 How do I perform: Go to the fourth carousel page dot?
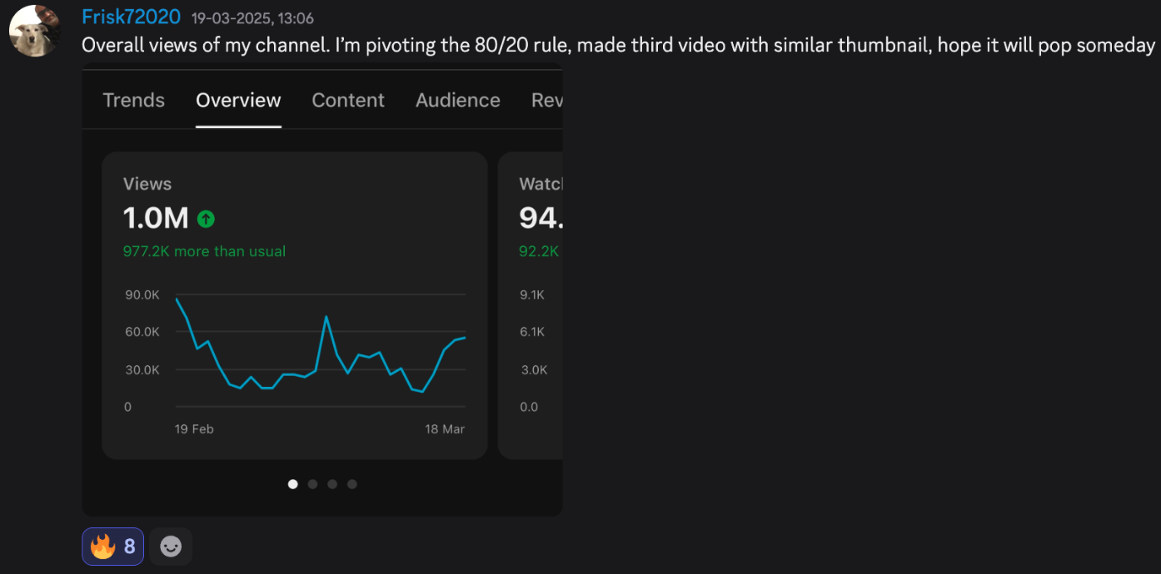tap(352, 484)
